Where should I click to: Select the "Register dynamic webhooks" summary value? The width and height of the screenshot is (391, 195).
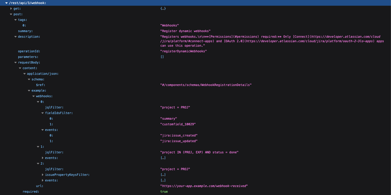pos(185,31)
